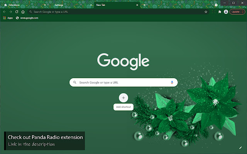Click the Panda Radio extension banner
The width and height of the screenshot is (247, 154).
44,141
